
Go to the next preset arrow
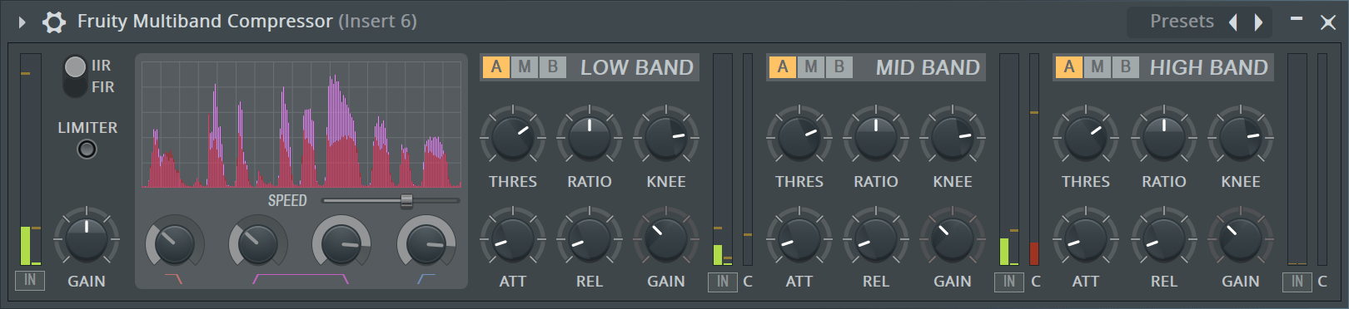[x=1258, y=22]
